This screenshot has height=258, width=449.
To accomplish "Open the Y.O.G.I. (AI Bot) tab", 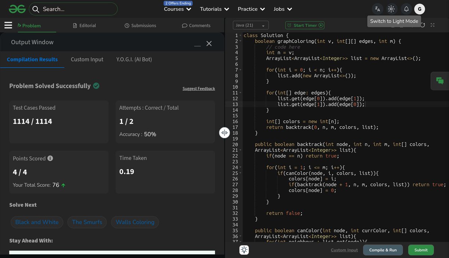I will (x=134, y=59).
